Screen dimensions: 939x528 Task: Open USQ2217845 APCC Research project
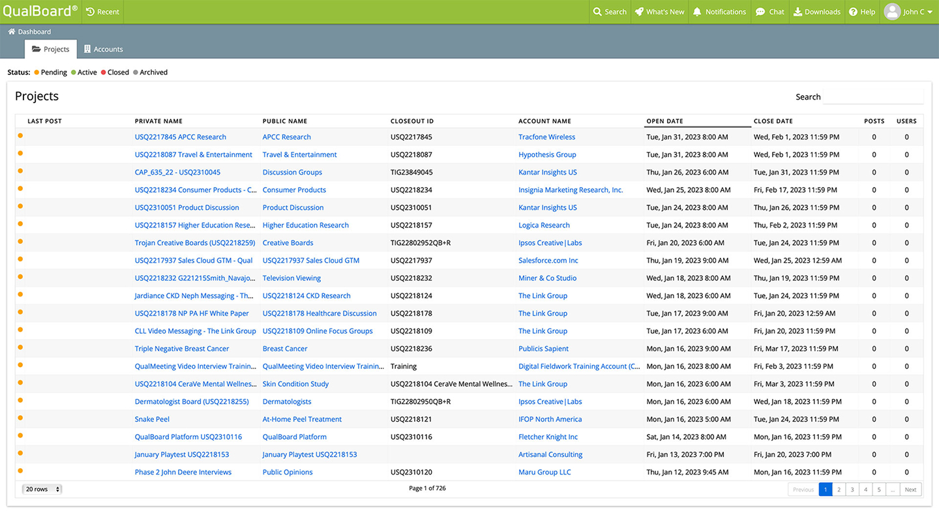pos(181,137)
